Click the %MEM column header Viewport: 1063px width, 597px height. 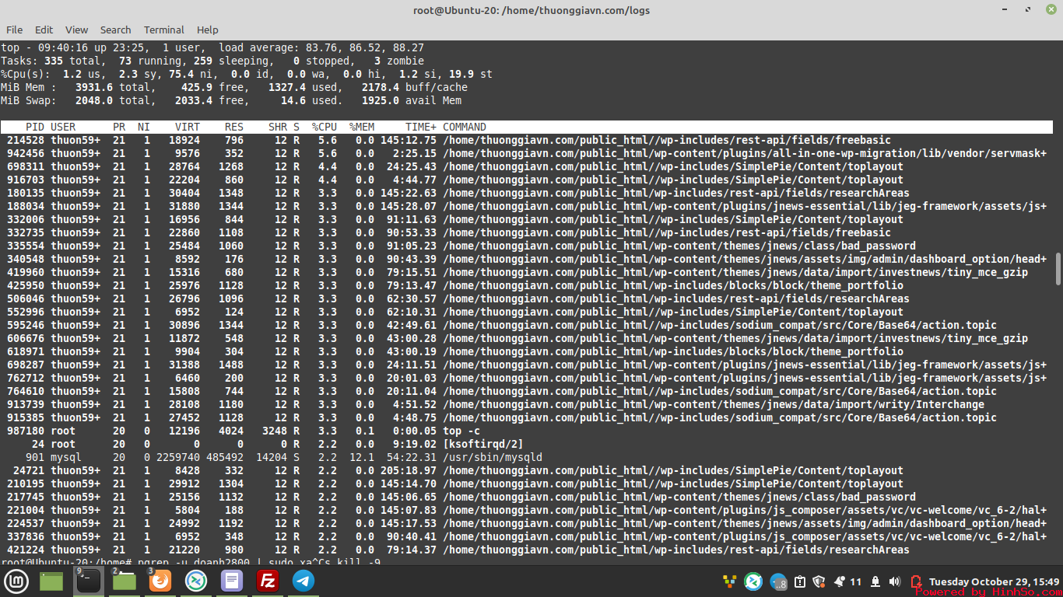362,127
